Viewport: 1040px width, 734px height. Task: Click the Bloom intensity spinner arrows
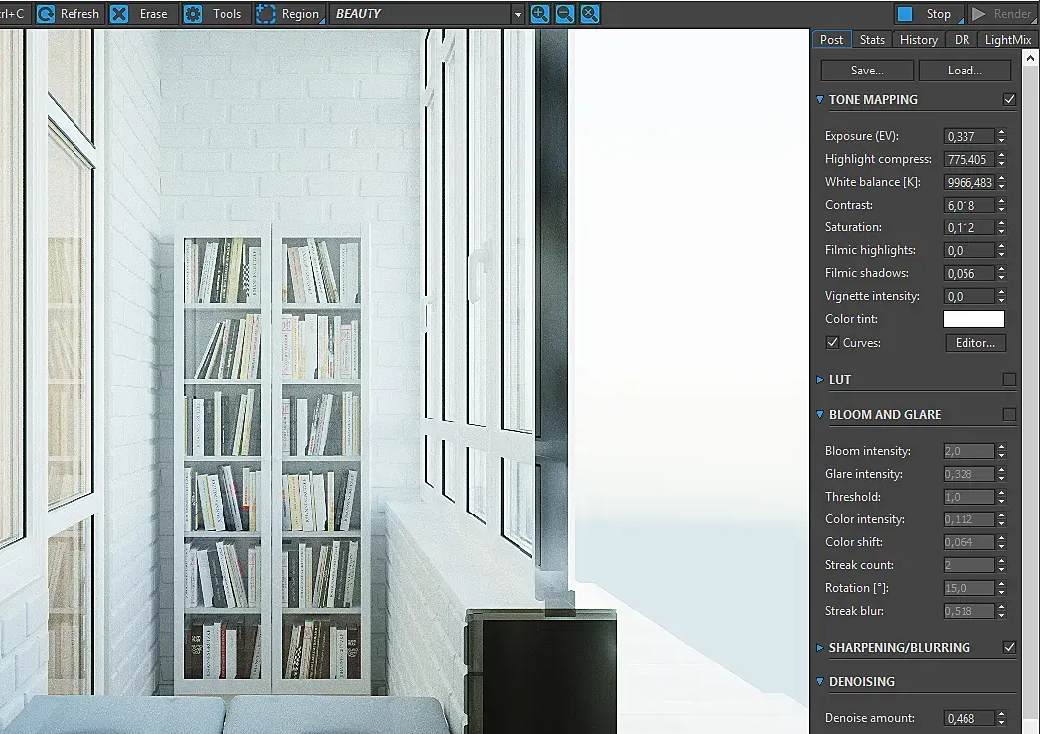pos(1001,451)
